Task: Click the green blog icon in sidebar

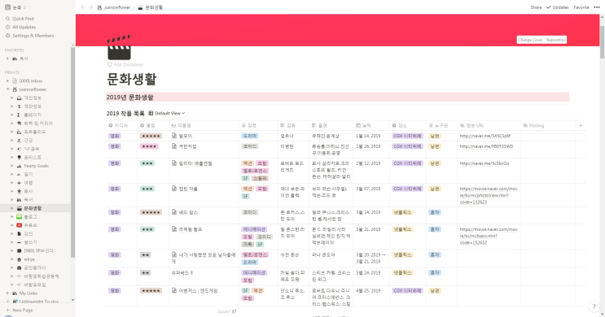Action: (19, 216)
